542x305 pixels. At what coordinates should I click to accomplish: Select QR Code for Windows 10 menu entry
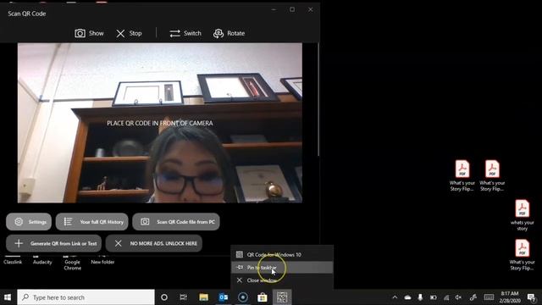282,254
